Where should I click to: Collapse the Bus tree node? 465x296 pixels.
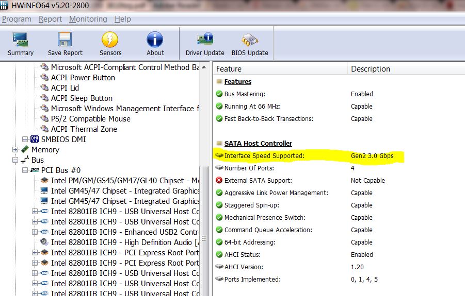tap(15, 160)
